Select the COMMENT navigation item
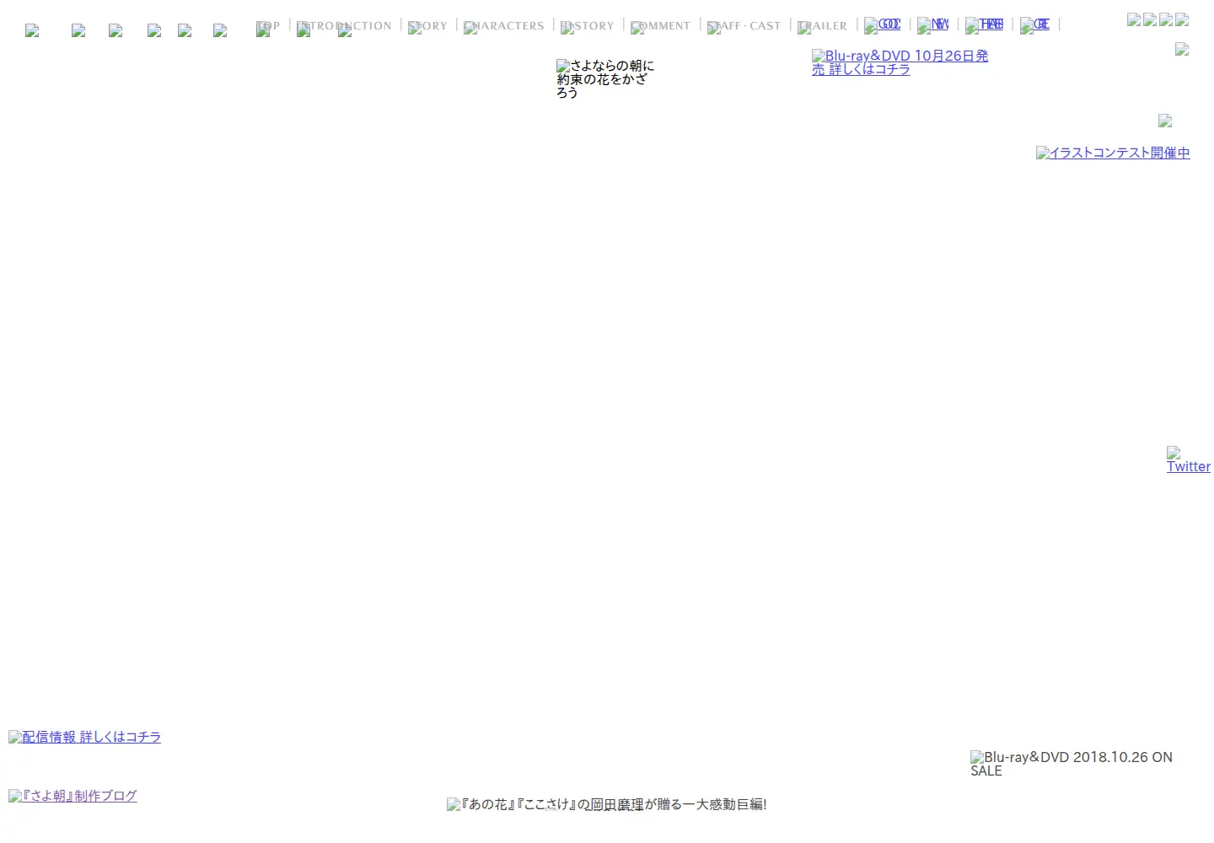Screen dimensions: 1214x843 click(661, 26)
